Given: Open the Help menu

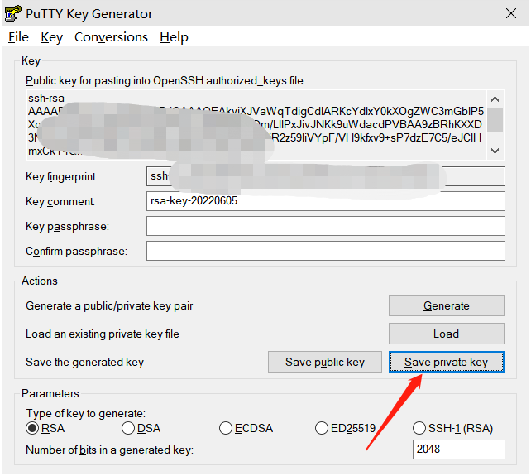Looking at the screenshot, I should click(x=174, y=37).
